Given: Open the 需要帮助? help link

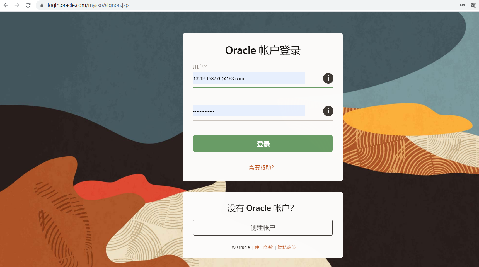Looking at the screenshot, I should tap(261, 168).
